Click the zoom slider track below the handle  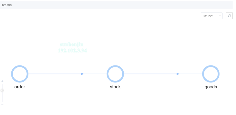[x=2, y=98]
